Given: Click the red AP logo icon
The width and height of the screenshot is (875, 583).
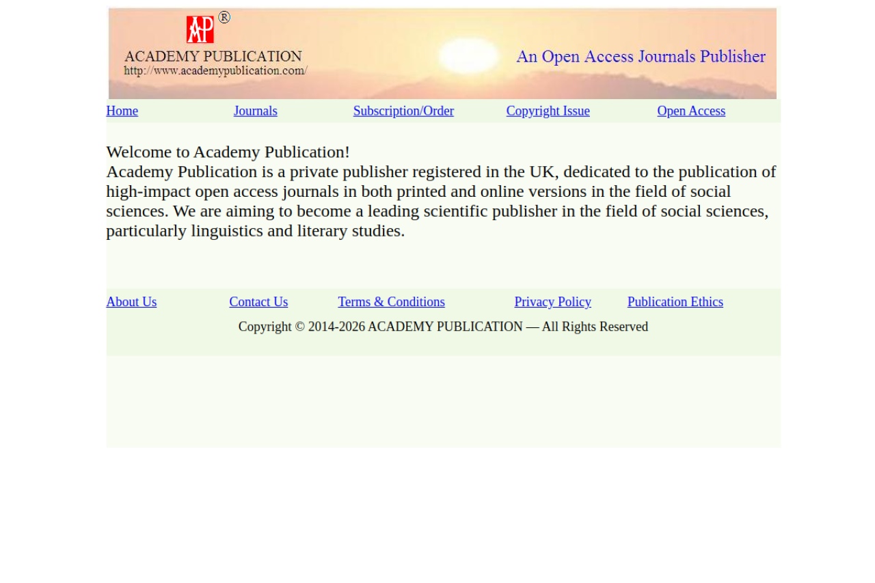Looking at the screenshot, I should [200, 29].
